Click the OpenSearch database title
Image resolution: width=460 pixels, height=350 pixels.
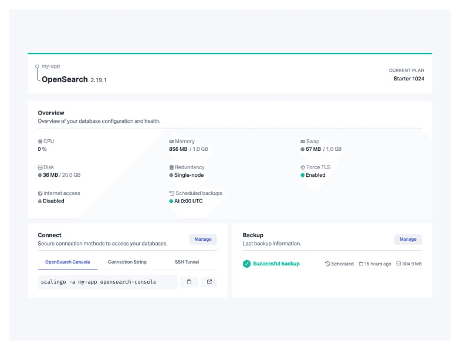(x=65, y=79)
